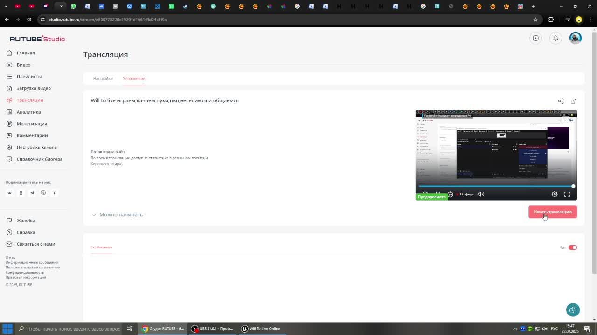Open Справка help page
Viewport: 597px width, 335px height.
21,232
